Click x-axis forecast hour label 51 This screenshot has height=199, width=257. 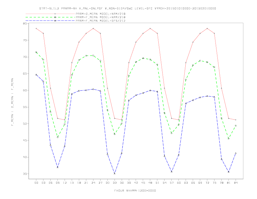pos(157,183)
